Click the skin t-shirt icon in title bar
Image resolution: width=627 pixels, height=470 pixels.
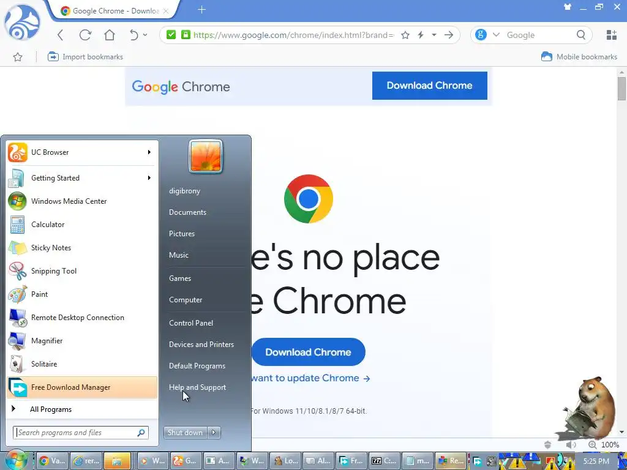click(x=568, y=7)
